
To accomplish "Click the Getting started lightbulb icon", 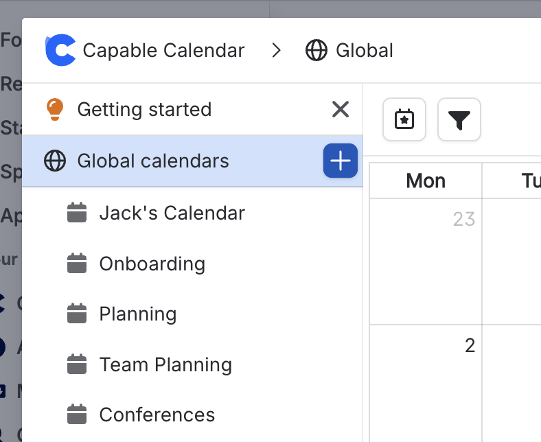I will [x=54, y=109].
